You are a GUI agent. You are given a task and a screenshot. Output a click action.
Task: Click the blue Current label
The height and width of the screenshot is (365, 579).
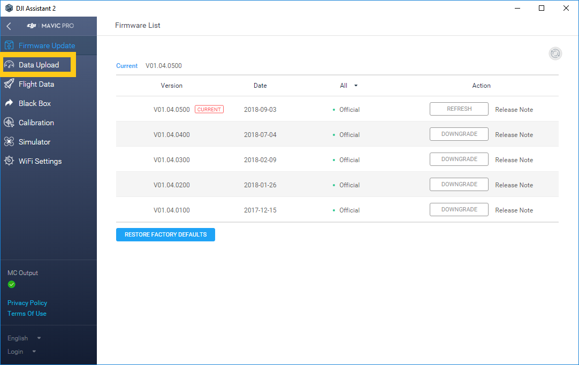coord(127,66)
